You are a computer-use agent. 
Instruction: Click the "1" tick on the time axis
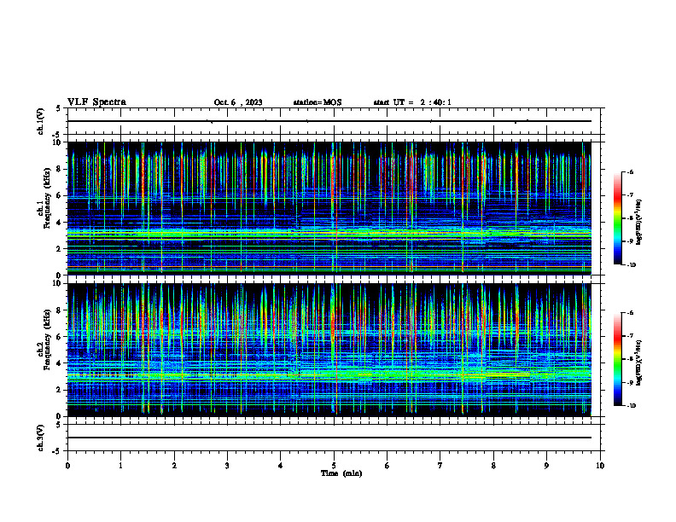click(120, 466)
